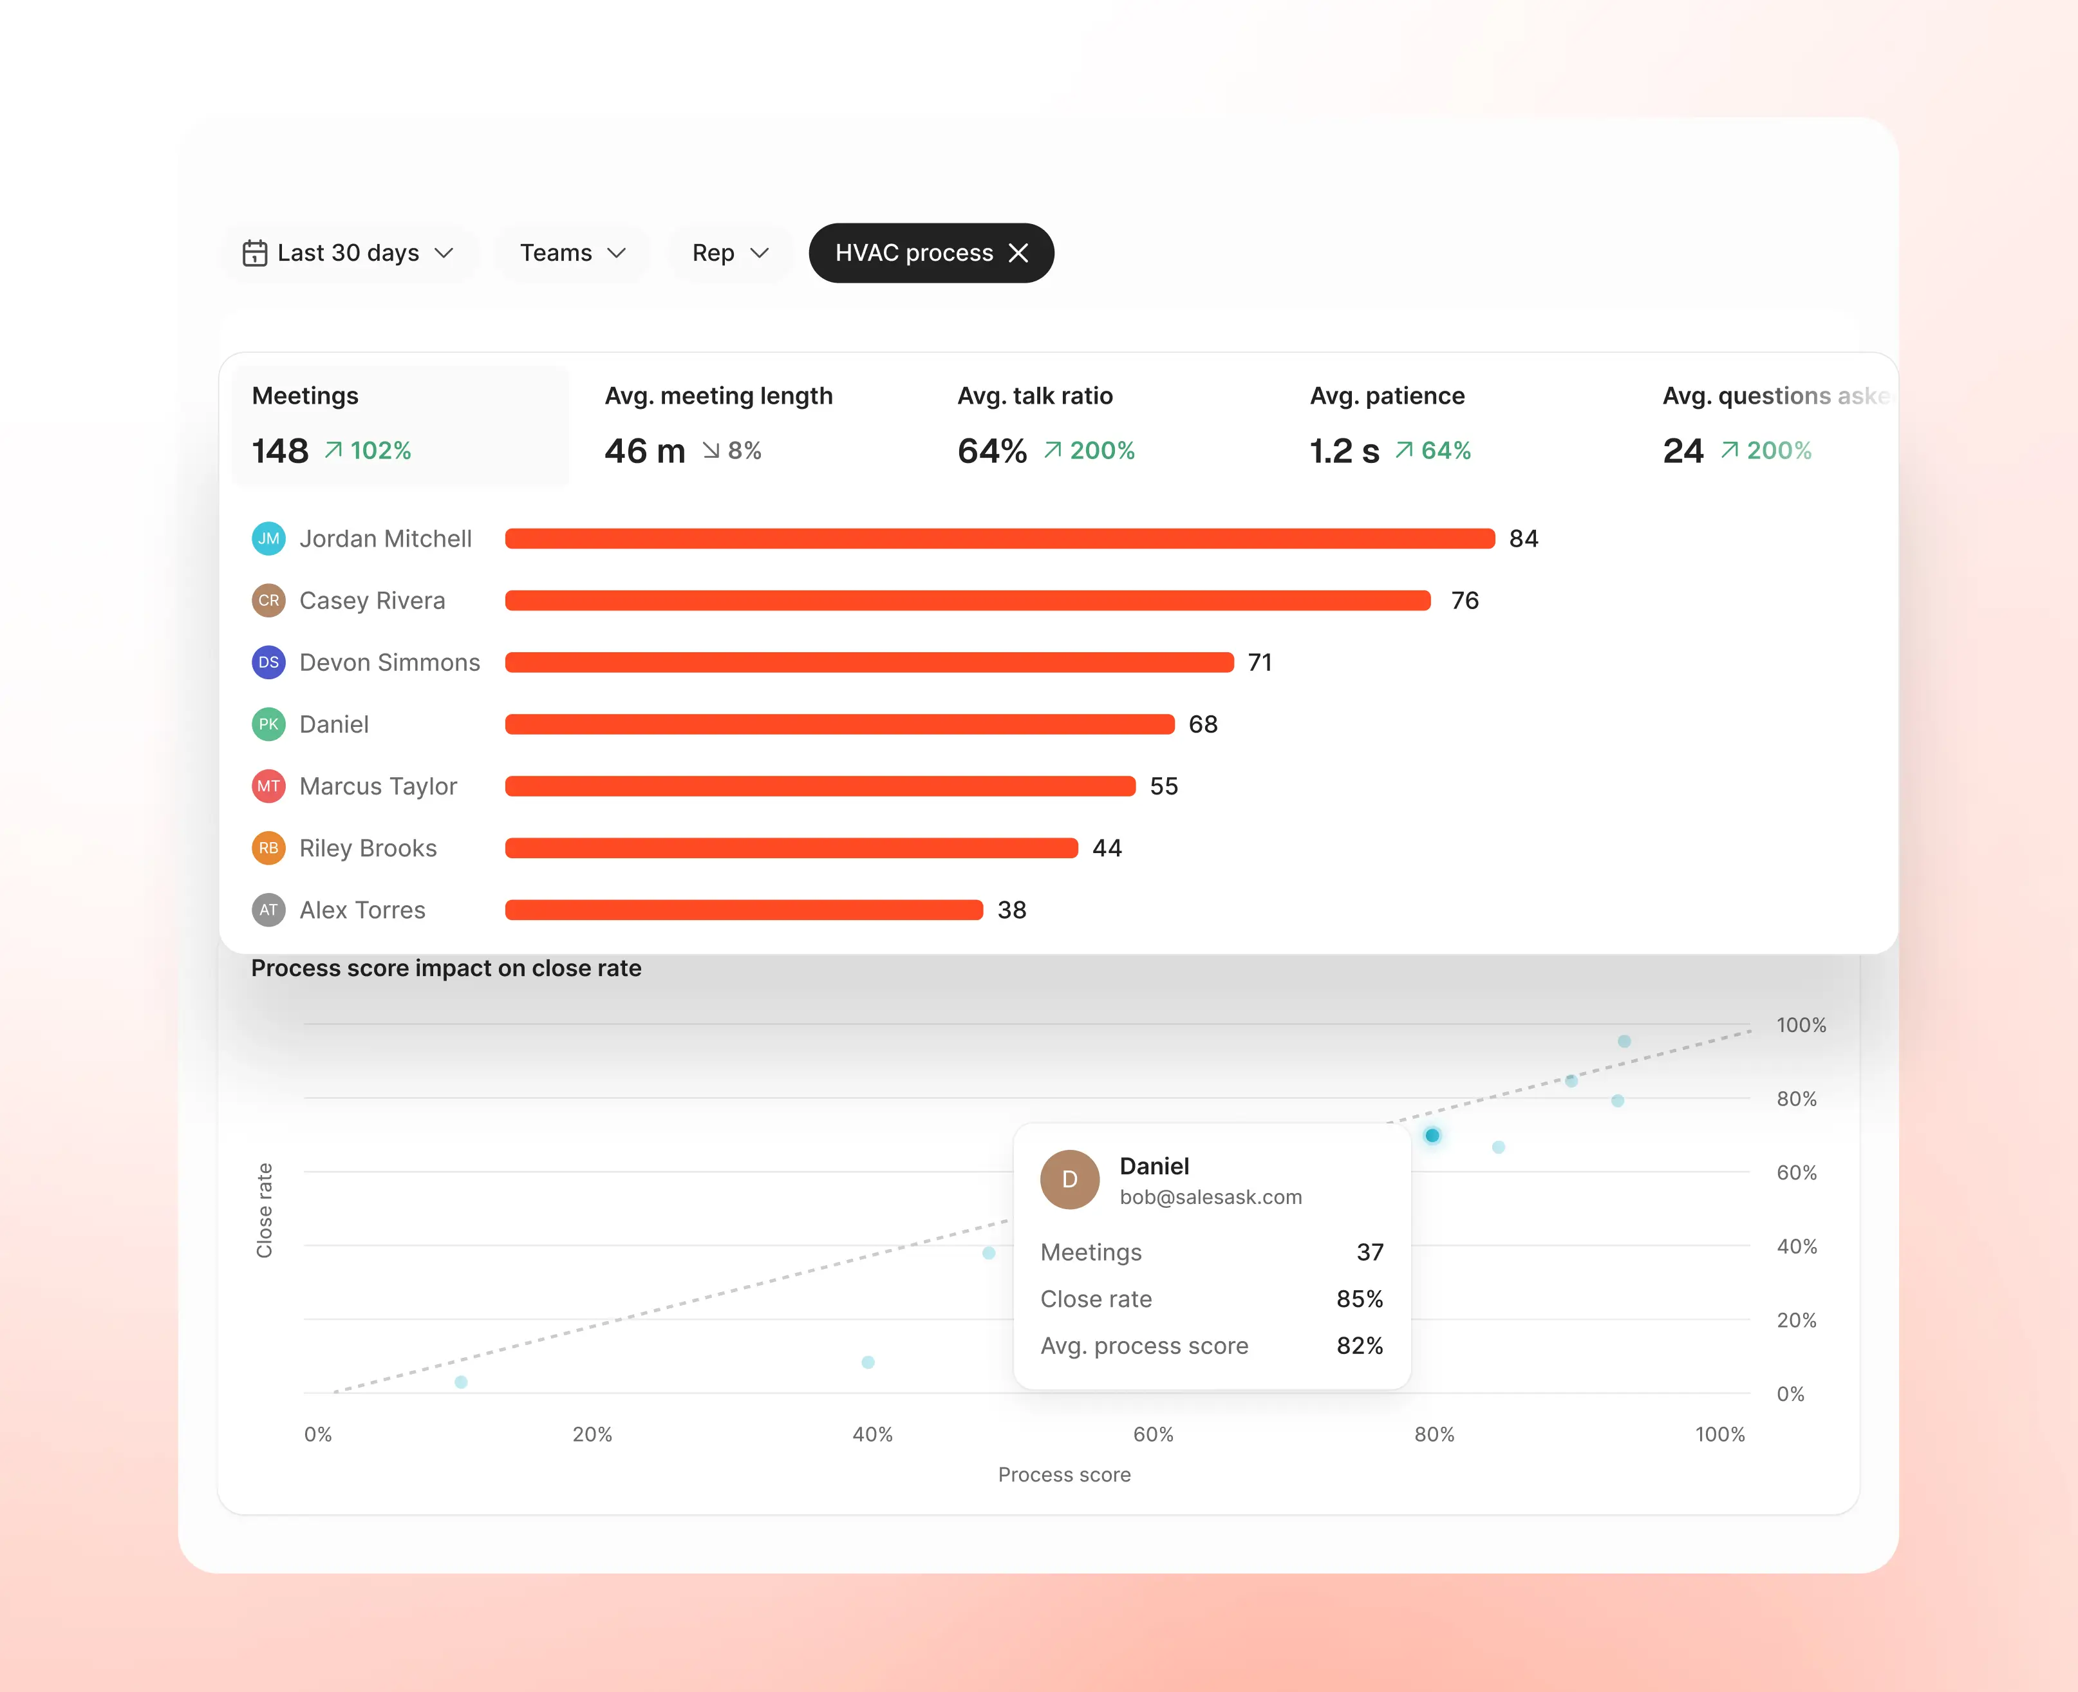The height and width of the screenshot is (1692, 2078).
Task: Click Casey Rivera's CR avatar
Action: point(269,601)
